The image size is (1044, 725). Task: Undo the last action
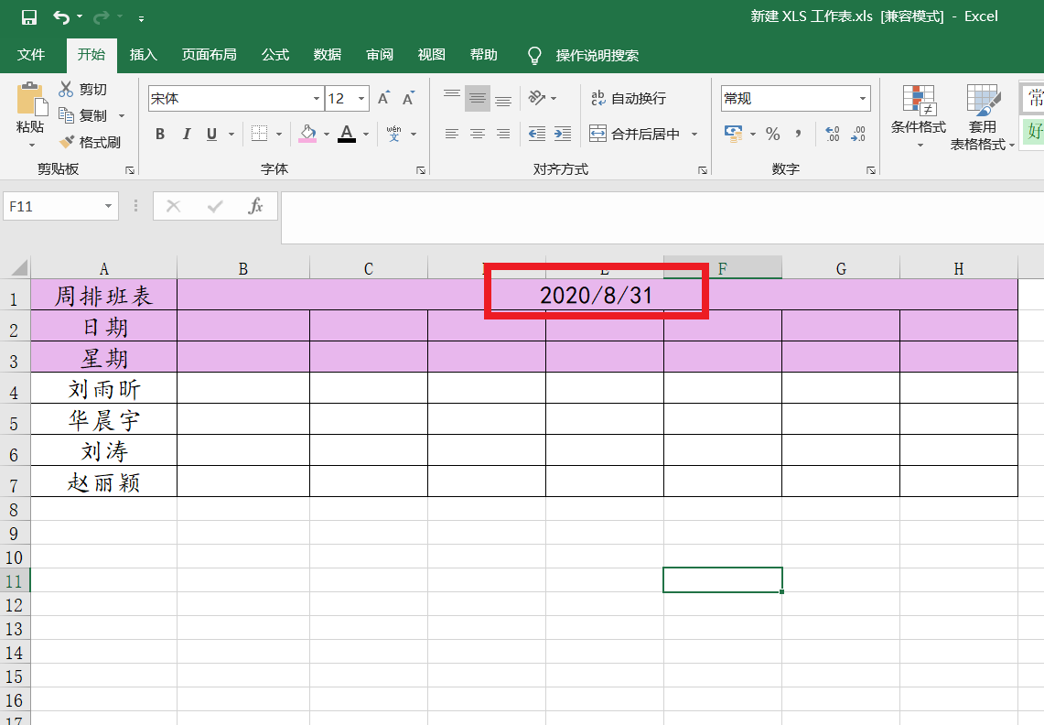coord(61,17)
